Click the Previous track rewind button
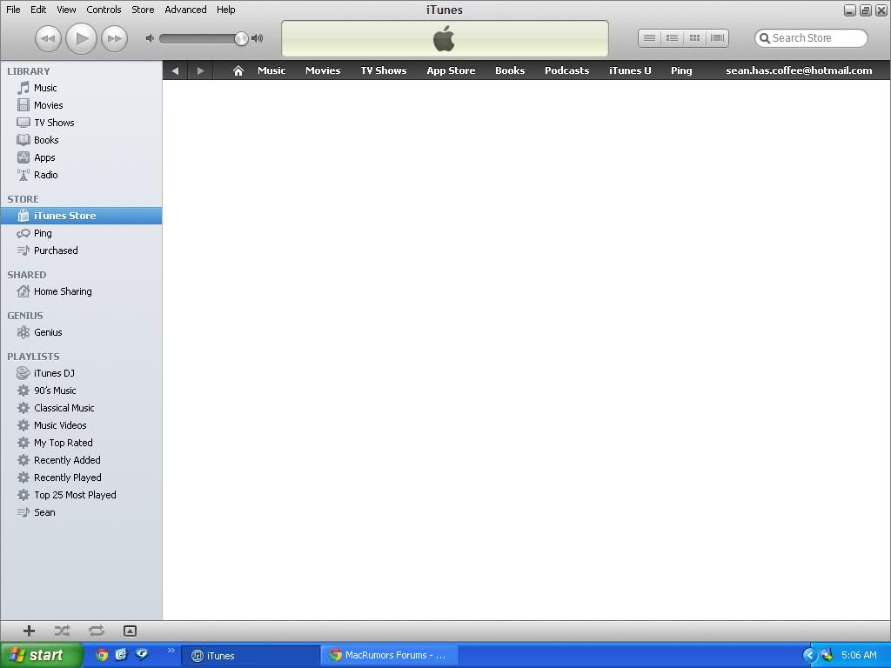This screenshot has width=891, height=668. (x=49, y=38)
